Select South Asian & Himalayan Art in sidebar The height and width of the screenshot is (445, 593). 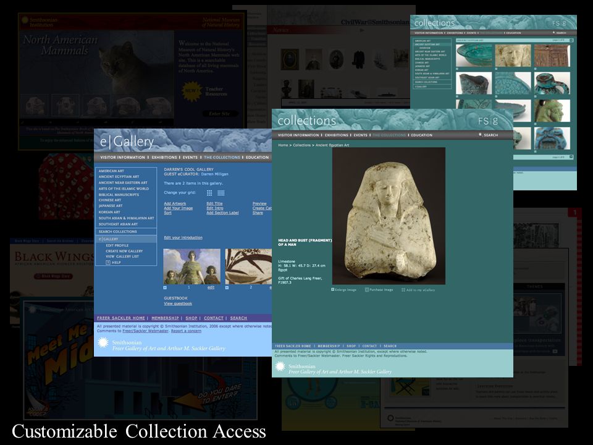[126, 218]
